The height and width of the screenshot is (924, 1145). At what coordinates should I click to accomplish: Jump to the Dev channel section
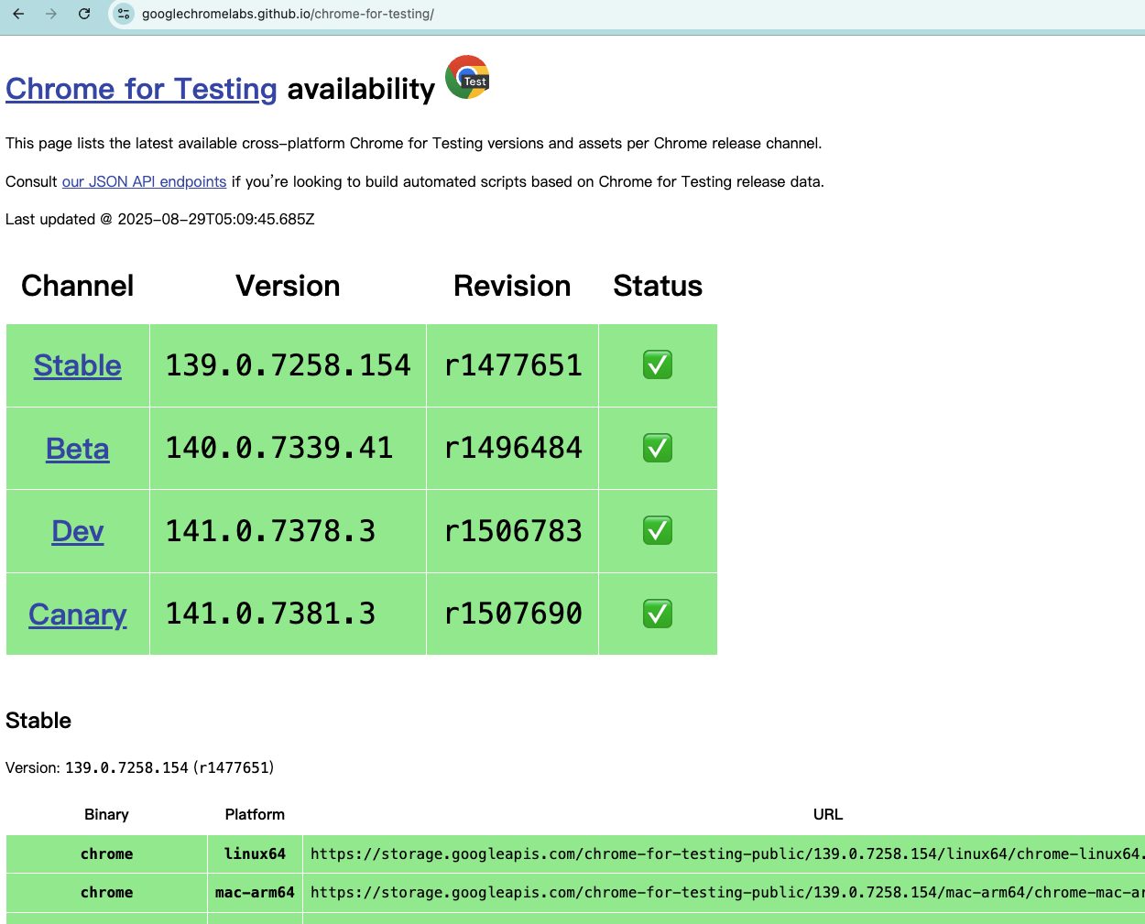pyautogui.click(x=78, y=531)
